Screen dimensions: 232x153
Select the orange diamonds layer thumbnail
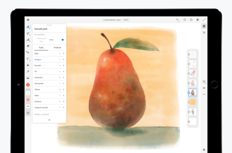tap(193, 64)
